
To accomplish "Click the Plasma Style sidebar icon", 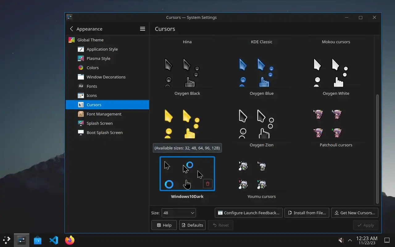I will click(81, 58).
